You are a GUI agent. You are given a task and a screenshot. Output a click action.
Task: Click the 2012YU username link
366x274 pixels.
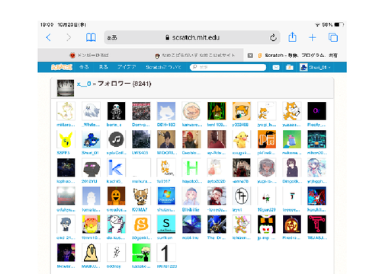89,181
